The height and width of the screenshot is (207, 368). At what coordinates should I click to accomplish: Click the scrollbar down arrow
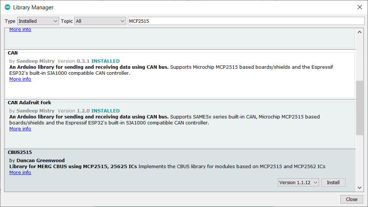coord(359,188)
